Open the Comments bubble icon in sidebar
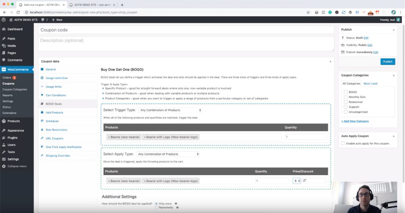The height and width of the screenshot is (213, 405). (x=4, y=60)
